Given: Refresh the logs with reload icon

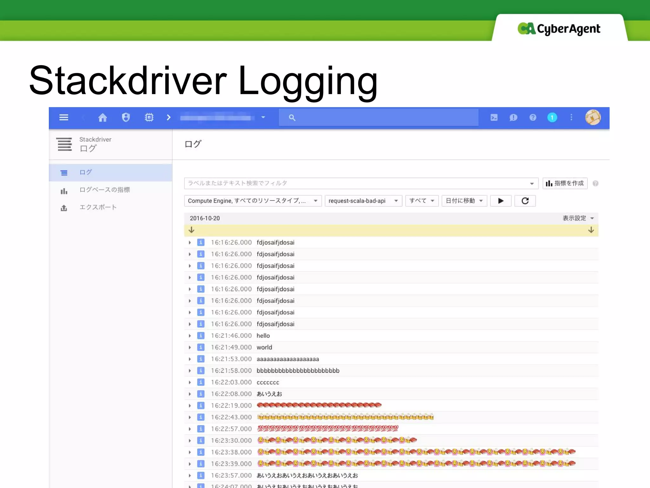Looking at the screenshot, I should click(x=525, y=201).
